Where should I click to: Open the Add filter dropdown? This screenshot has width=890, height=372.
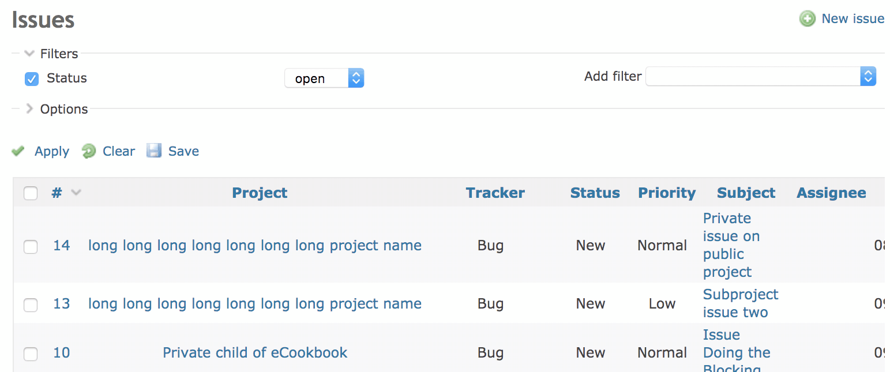760,77
